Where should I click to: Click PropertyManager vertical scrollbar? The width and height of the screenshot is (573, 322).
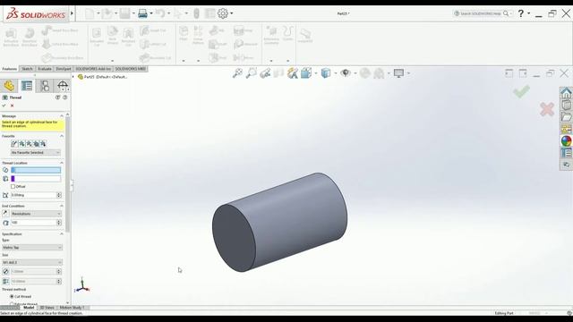tap(67, 174)
